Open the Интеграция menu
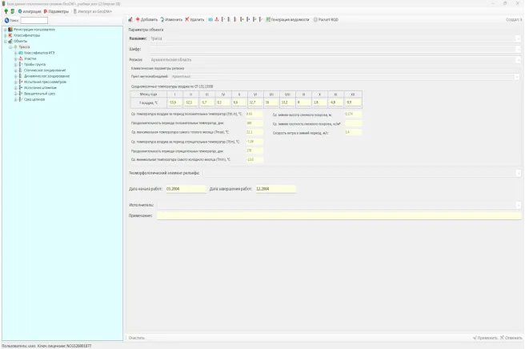The height and width of the screenshot is (349, 525). pyautogui.click(x=30, y=11)
